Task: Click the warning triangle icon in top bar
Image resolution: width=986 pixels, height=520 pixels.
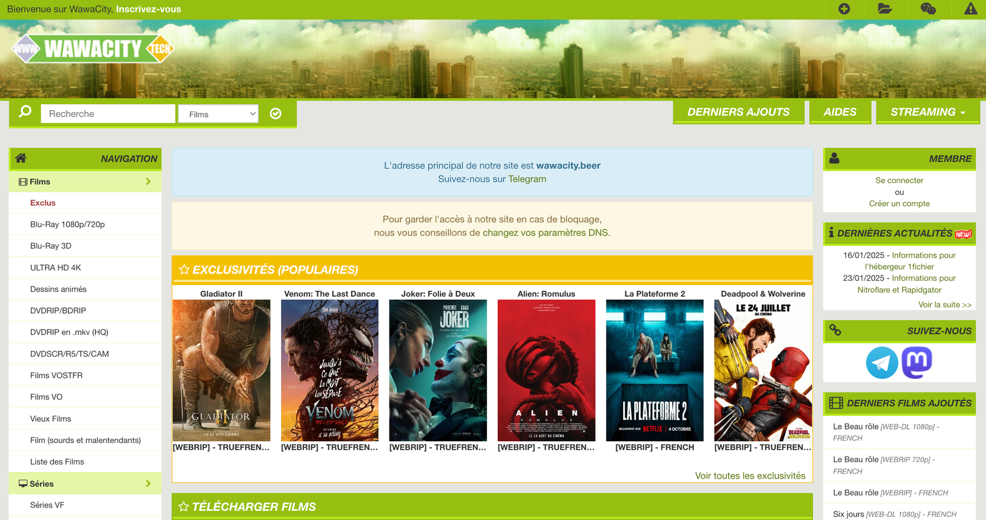Action: (x=971, y=9)
